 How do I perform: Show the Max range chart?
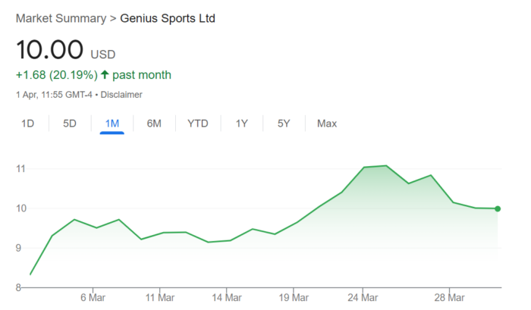pos(327,124)
